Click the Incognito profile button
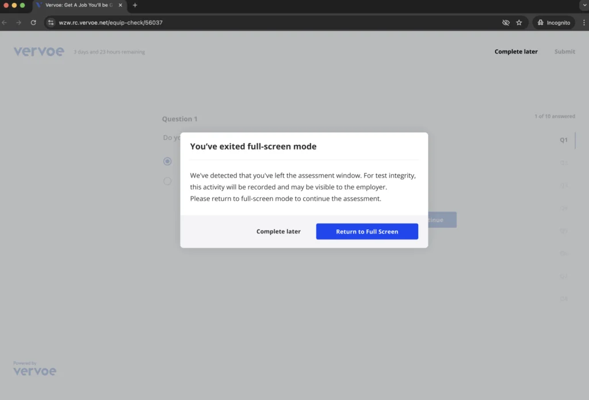This screenshot has height=400, width=589. coord(553,22)
